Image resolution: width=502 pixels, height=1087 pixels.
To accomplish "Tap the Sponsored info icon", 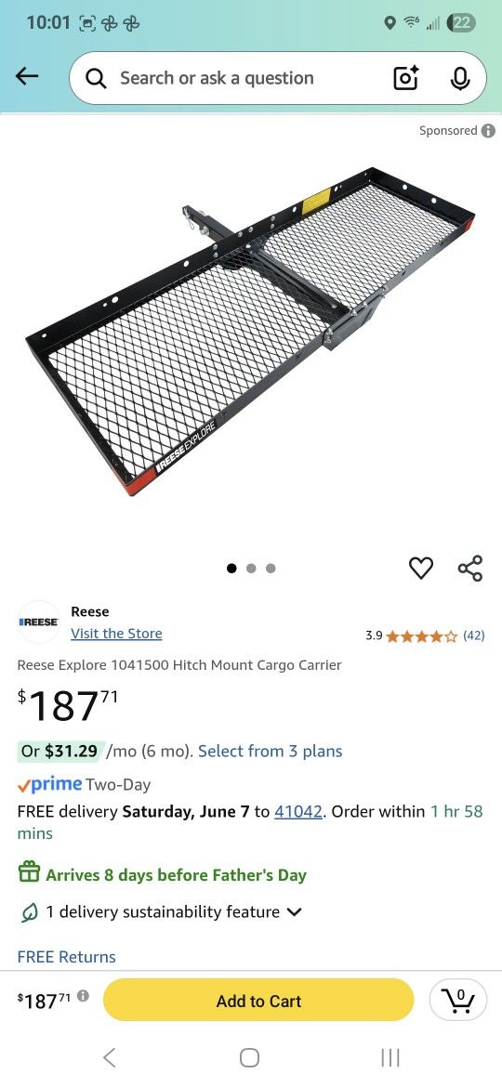I will (x=488, y=130).
